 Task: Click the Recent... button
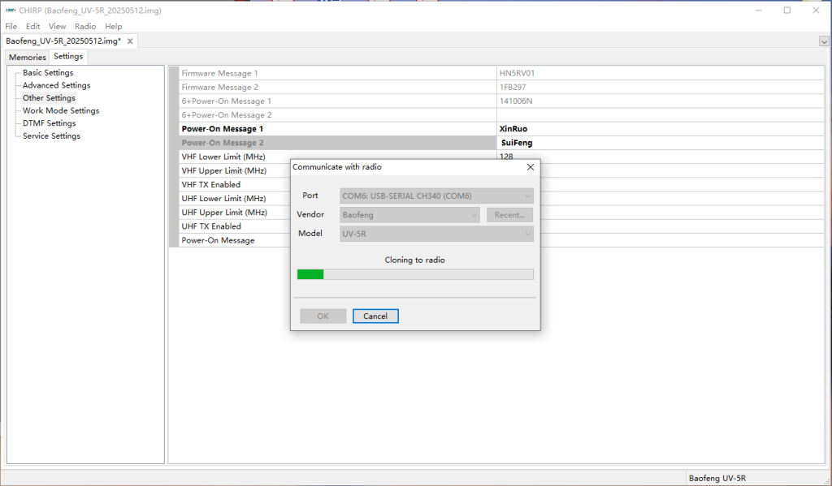(509, 215)
